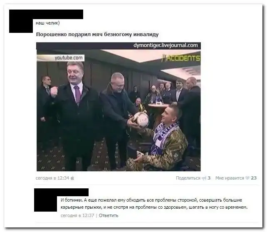This screenshot has width=267, height=232.
Task: Open the video title about Порошенко and мяч
Action: [x=97, y=35]
